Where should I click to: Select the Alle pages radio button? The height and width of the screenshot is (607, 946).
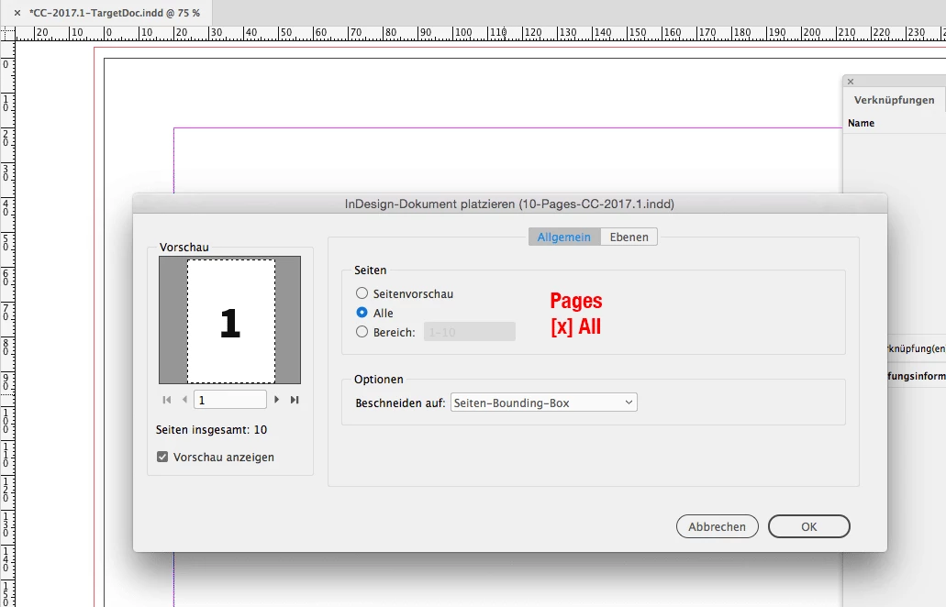click(x=362, y=313)
